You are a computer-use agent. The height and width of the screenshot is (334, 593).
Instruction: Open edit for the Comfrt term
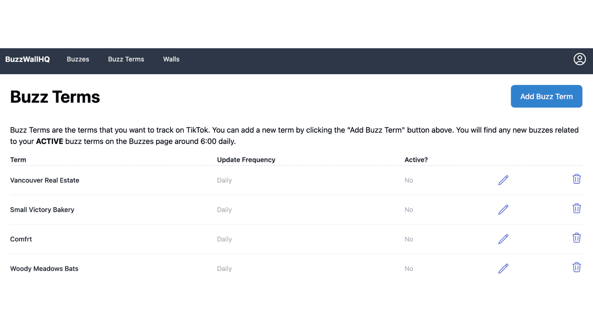pos(503,239)
